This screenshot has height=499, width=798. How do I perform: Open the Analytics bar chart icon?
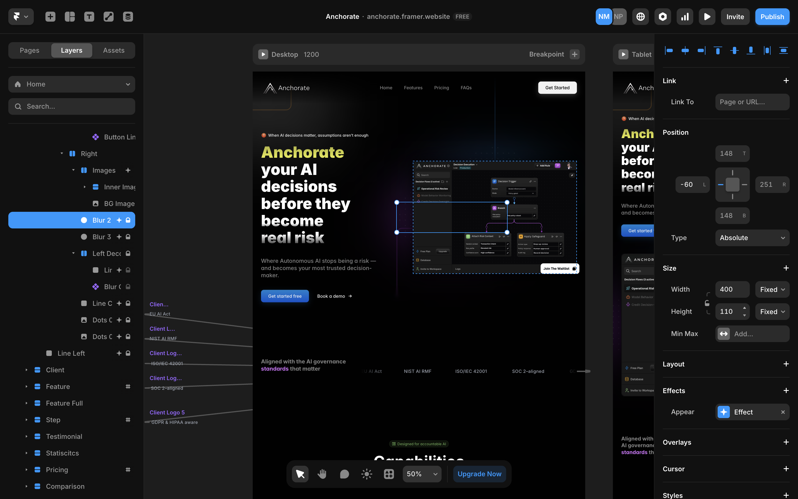pos(685,17)
